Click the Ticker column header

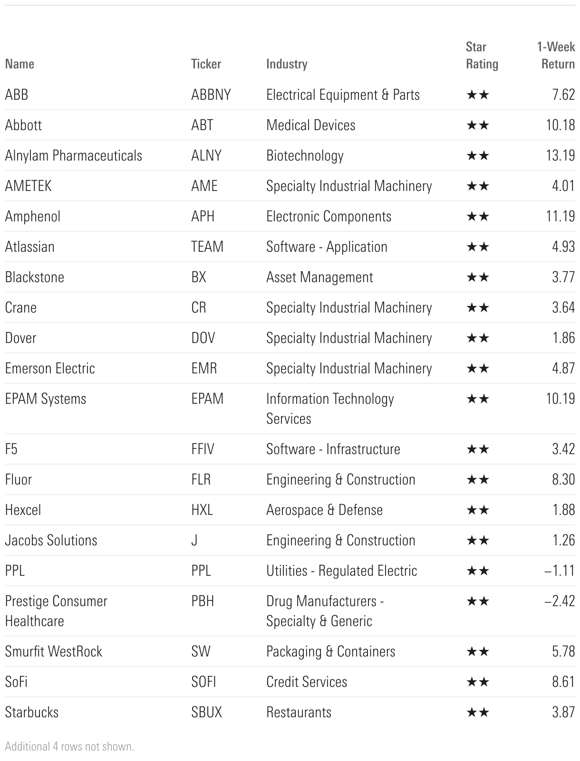pos(206,64)
